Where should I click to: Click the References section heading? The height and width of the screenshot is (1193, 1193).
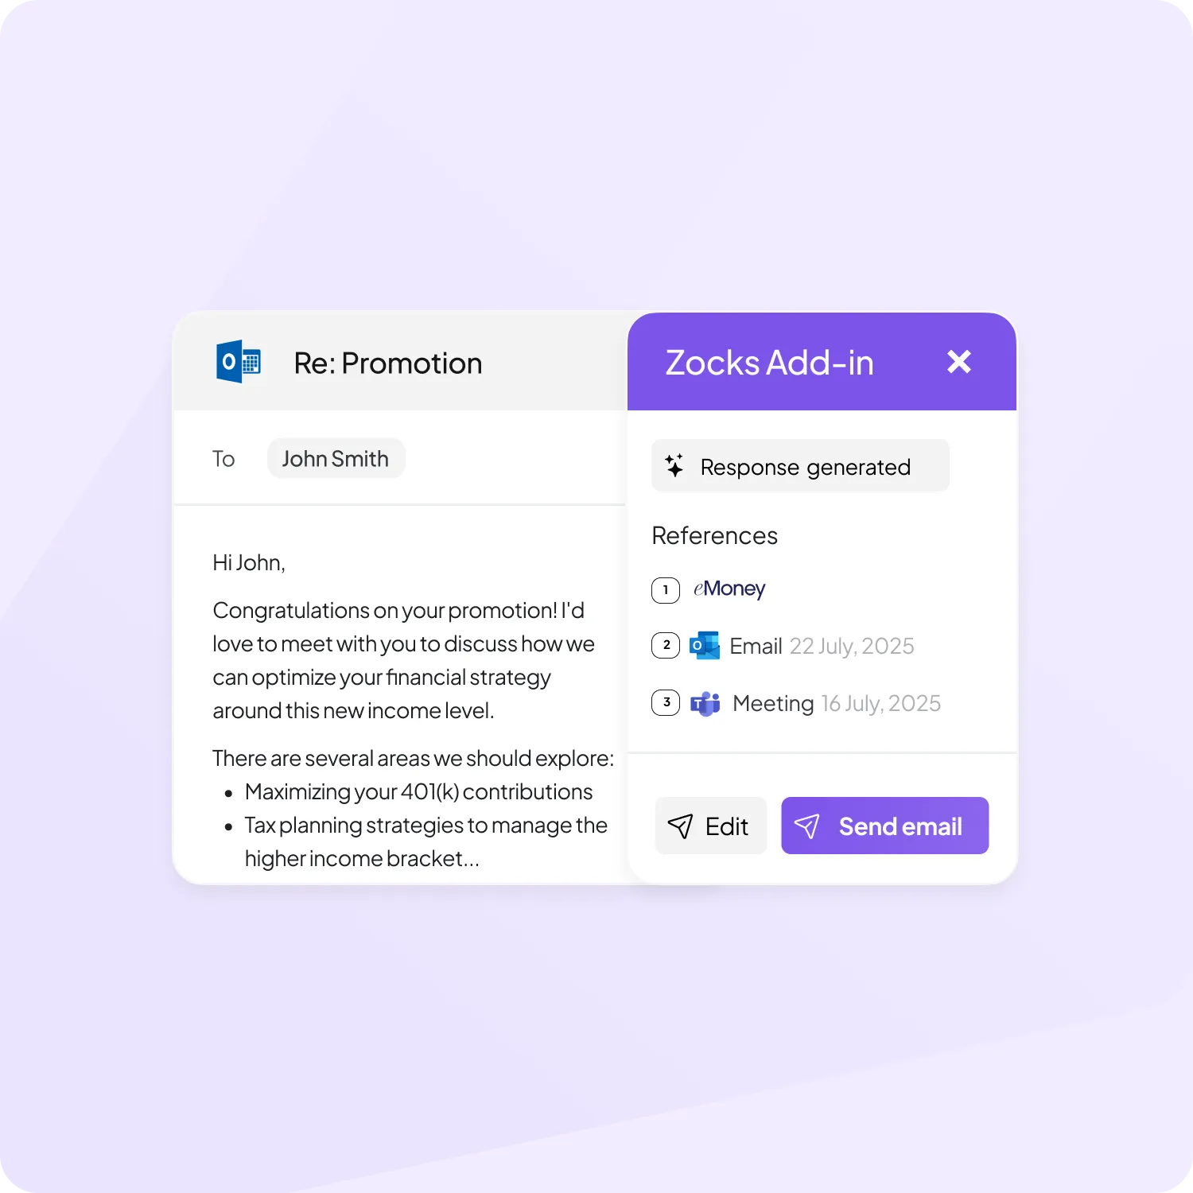714,535
